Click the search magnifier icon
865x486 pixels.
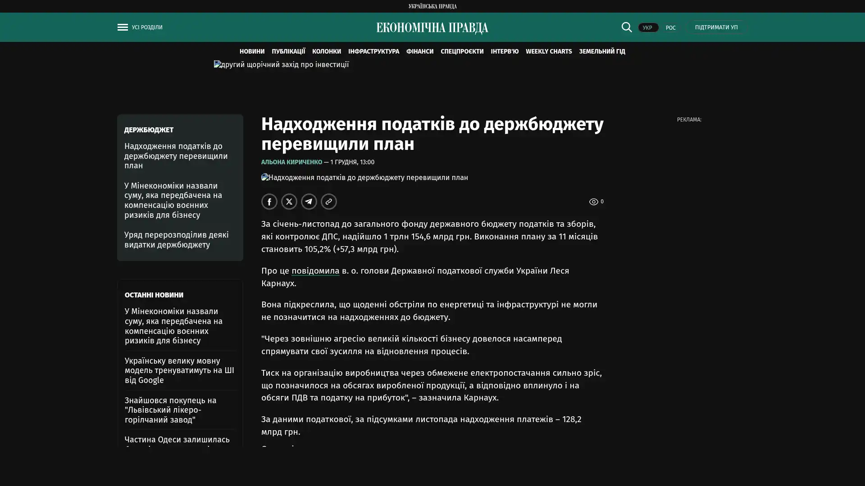[x=626, y=27]
